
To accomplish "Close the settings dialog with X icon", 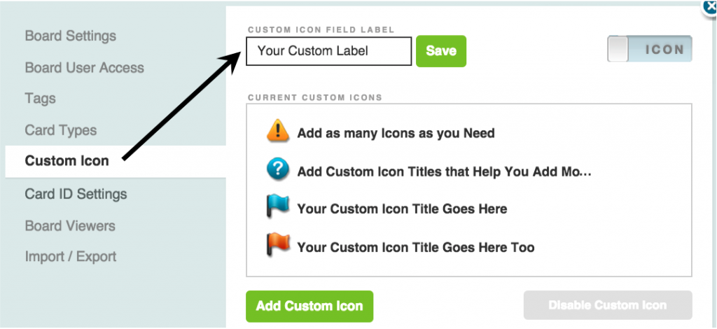I will tap(710, 8).
